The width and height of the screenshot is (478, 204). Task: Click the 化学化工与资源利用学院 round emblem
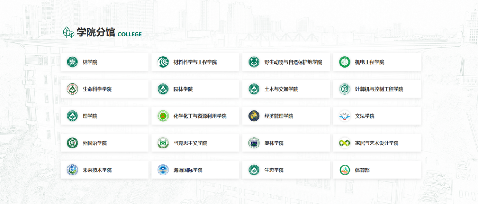tap(163, 116)
